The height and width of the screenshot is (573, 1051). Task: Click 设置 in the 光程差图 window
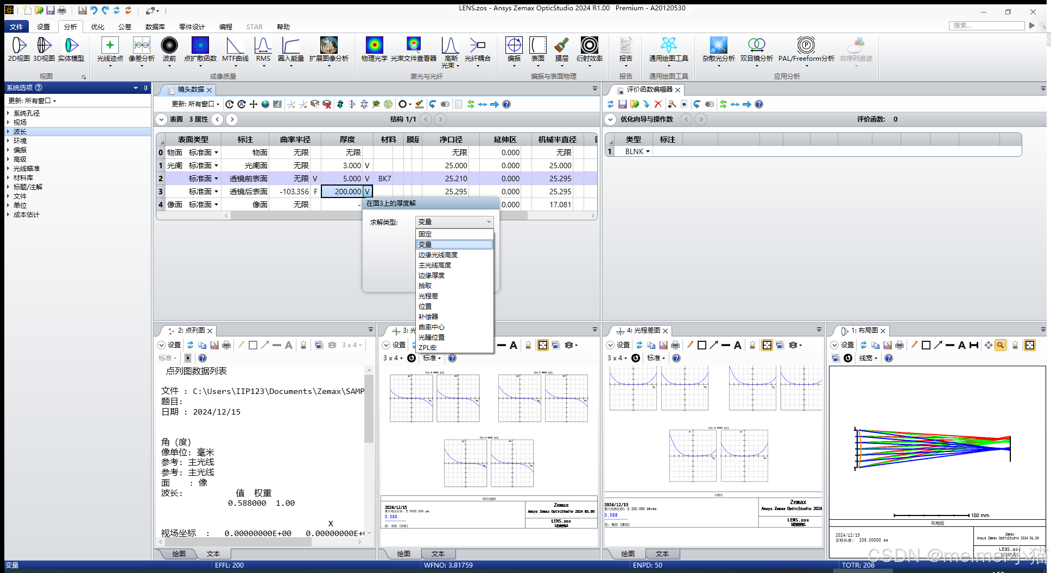(618, 345)
